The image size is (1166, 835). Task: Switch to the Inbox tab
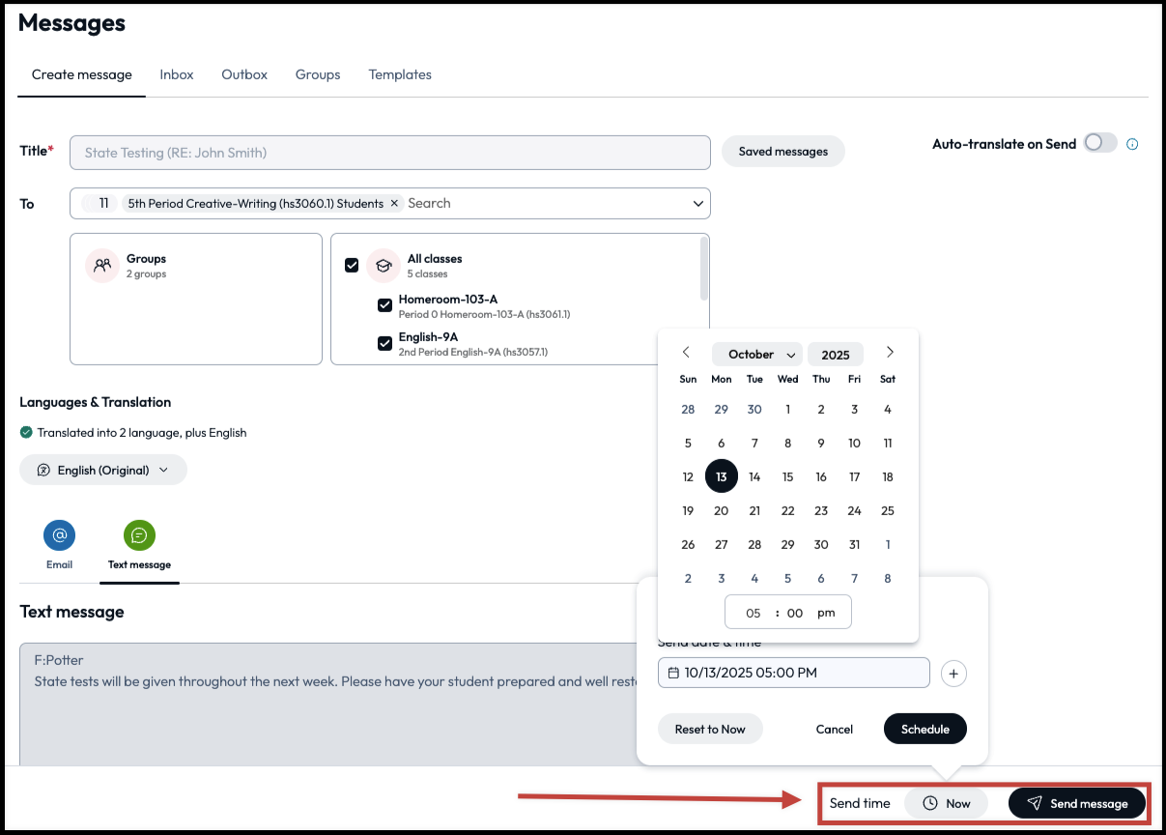177,74
